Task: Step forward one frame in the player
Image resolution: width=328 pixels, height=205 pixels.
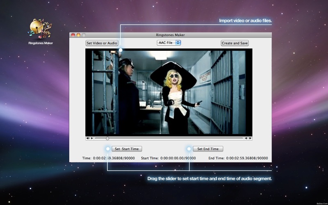Action: tap(250, 138)
